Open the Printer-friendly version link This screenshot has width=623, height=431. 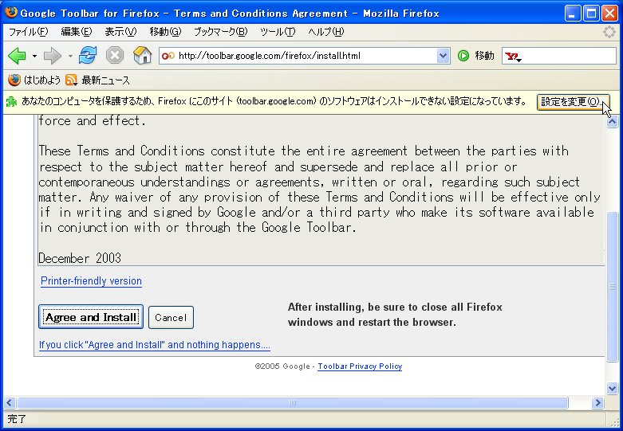91,281
